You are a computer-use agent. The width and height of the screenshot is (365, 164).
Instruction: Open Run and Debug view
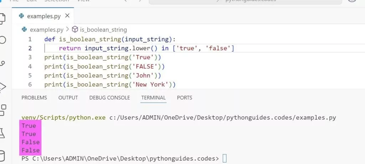[x=2, y=86]
